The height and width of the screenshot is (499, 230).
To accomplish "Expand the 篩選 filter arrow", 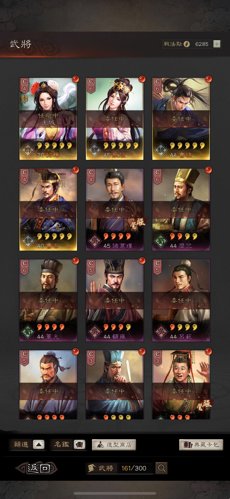I will pos(39,444).
